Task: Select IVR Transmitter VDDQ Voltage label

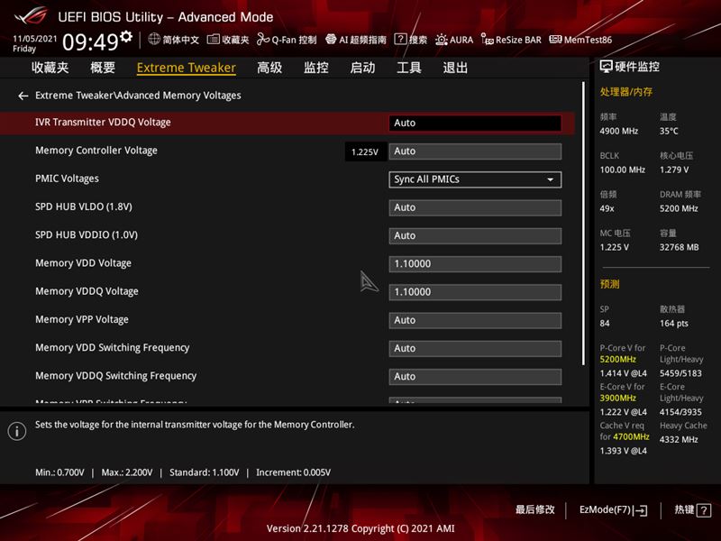Action: pos(103,123)
